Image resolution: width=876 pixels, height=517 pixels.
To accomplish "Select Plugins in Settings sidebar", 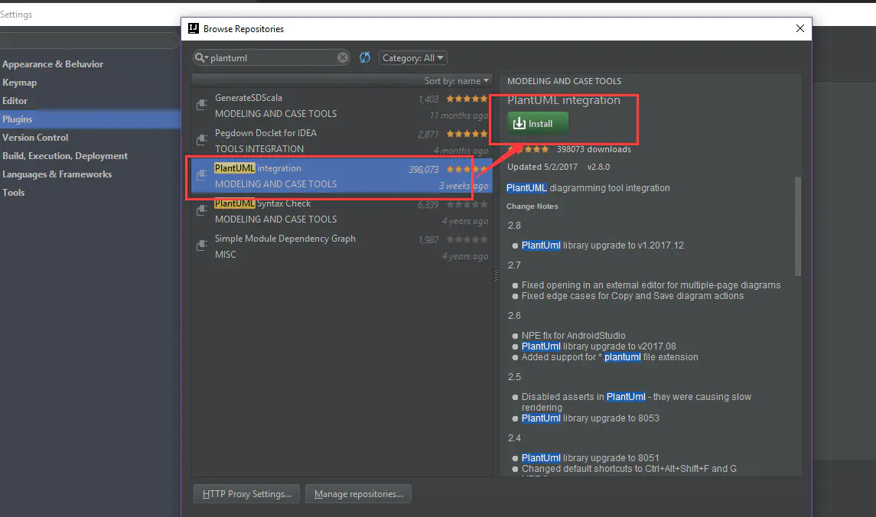I will point(90,119).
